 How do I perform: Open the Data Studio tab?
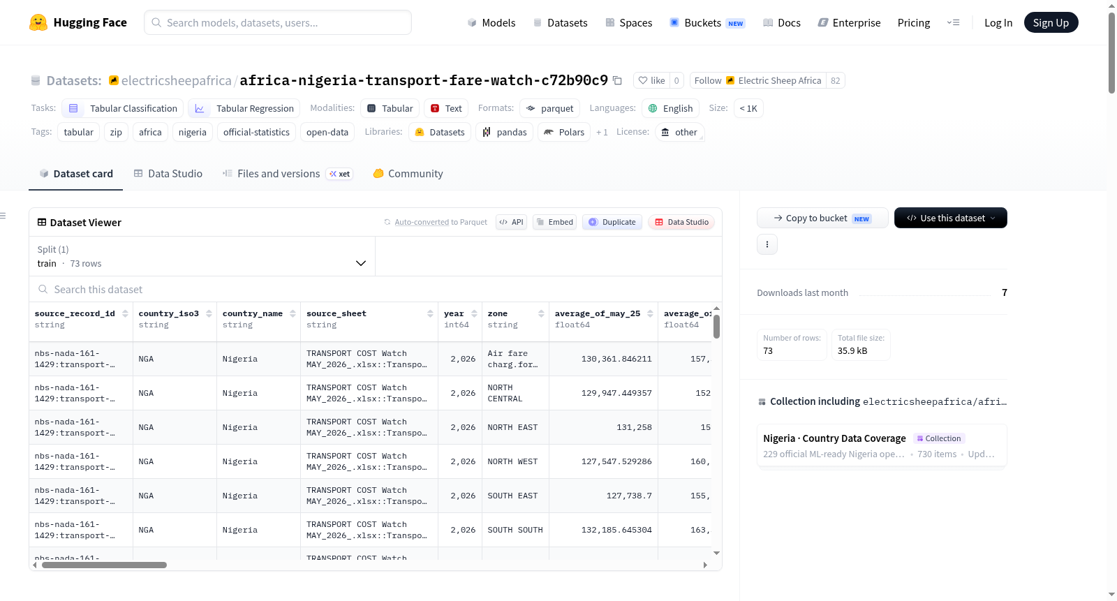168,174
